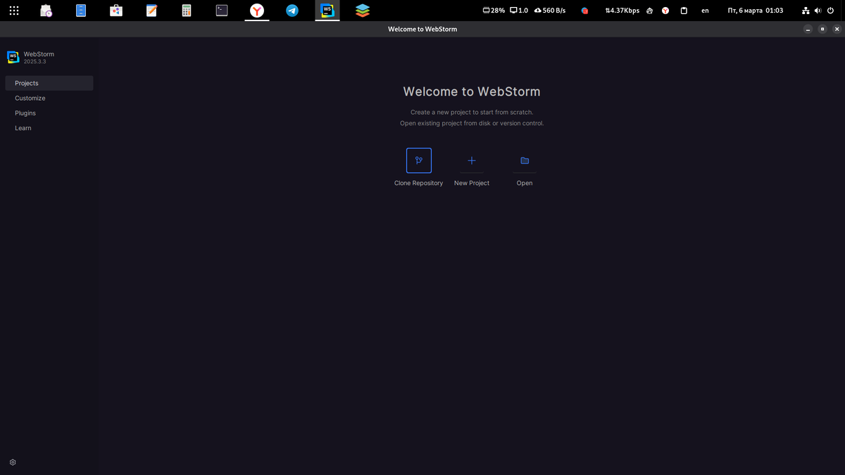The width and height of the screenshot is (845, 475).
Task: Click the Open folder icon
Action: click(525, 160)
